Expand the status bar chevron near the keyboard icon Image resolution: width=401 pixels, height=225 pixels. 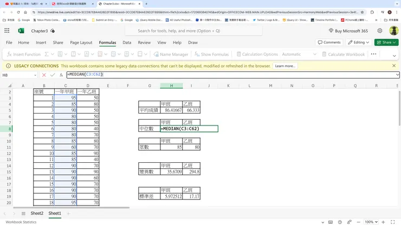coord(323,222)
